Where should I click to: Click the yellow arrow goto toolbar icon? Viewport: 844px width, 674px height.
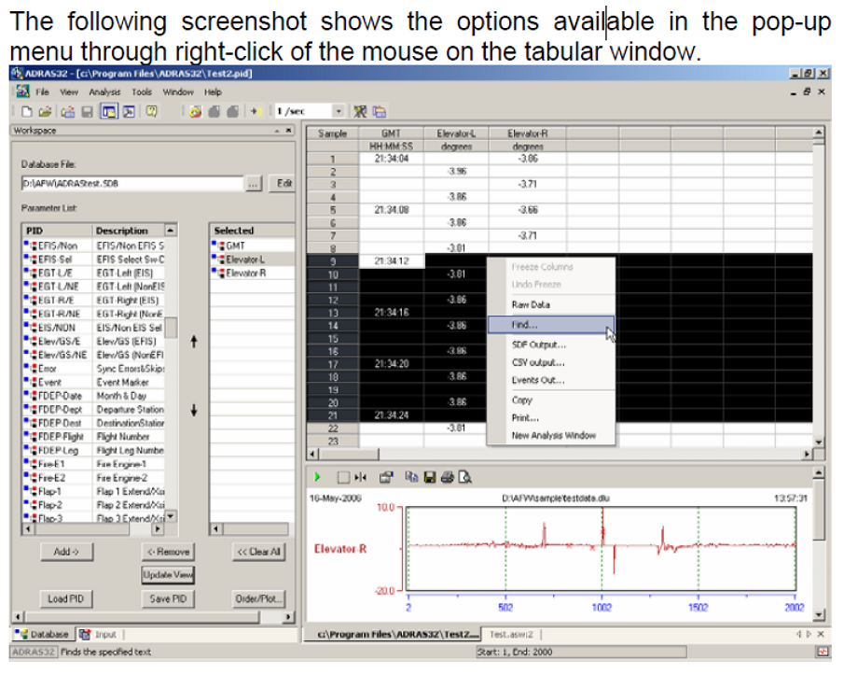[256, 111]
